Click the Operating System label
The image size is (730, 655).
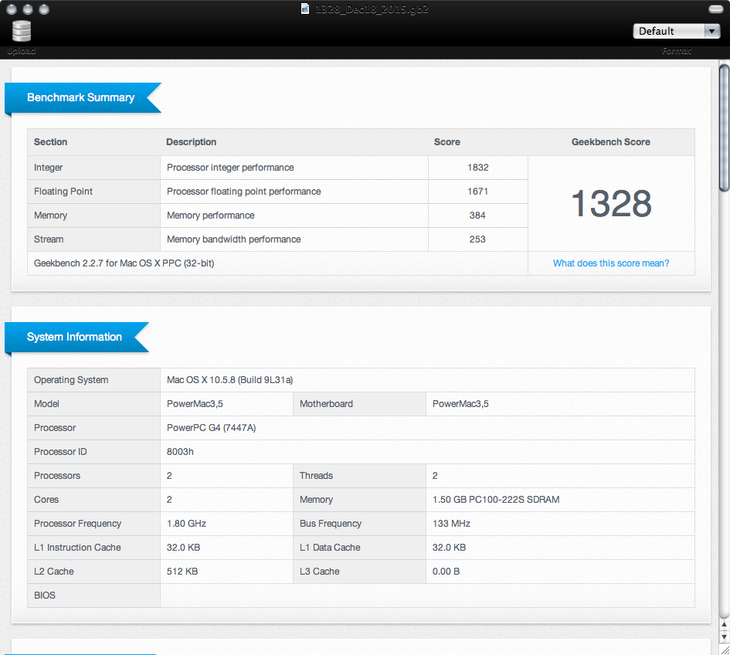click(x=71, y=380)
